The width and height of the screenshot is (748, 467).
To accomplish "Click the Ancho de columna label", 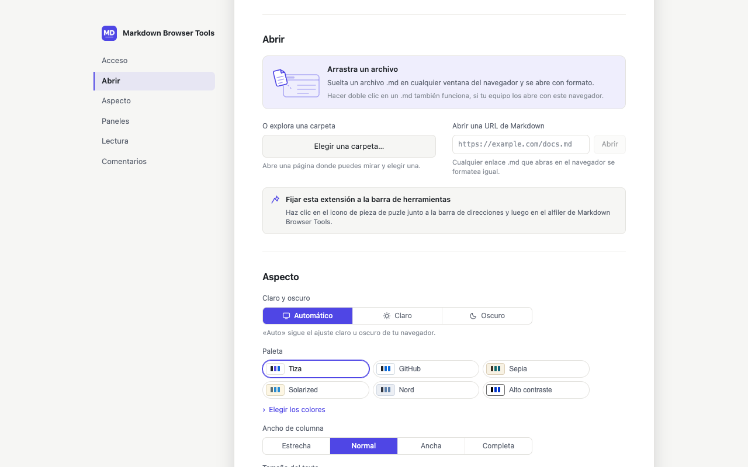I will pos(293,428).
